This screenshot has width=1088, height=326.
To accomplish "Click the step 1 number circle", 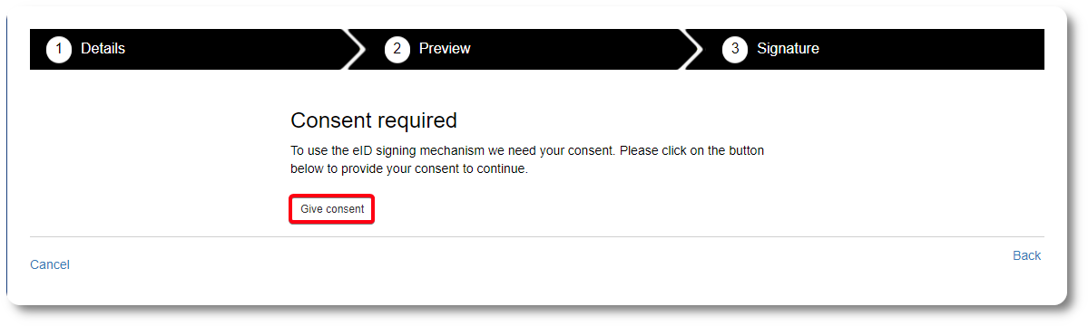I will 59,49.
